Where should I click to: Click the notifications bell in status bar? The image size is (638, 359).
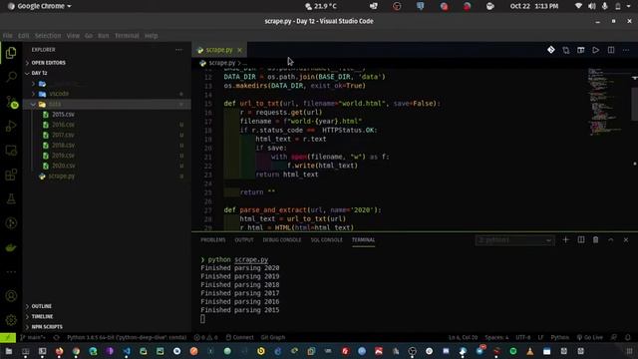(x=628, y=337)
